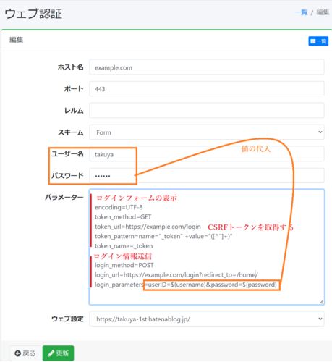
Task: Click the token_pattern line in parameters
Action: coord(163,236)
